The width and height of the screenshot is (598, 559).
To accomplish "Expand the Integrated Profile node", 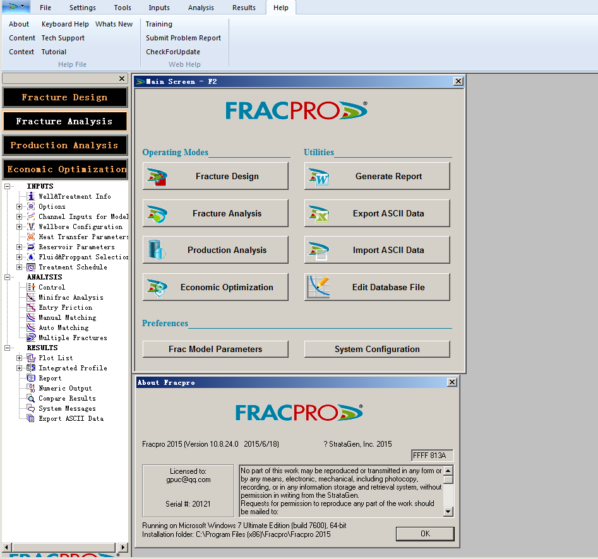I will (x=19, y=368).
